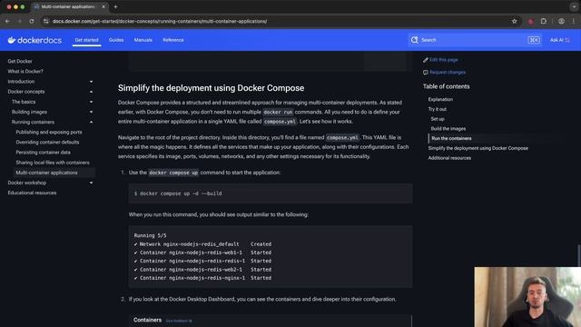The height and width of the screenshot is (327, 581).
Task: Click the Ask AI button
Action: pyautogui.click(x=559, y=40)
